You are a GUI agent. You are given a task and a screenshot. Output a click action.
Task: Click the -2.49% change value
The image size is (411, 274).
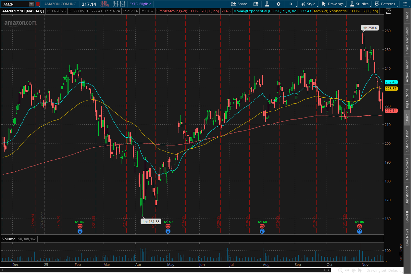(x=105, y=6)
